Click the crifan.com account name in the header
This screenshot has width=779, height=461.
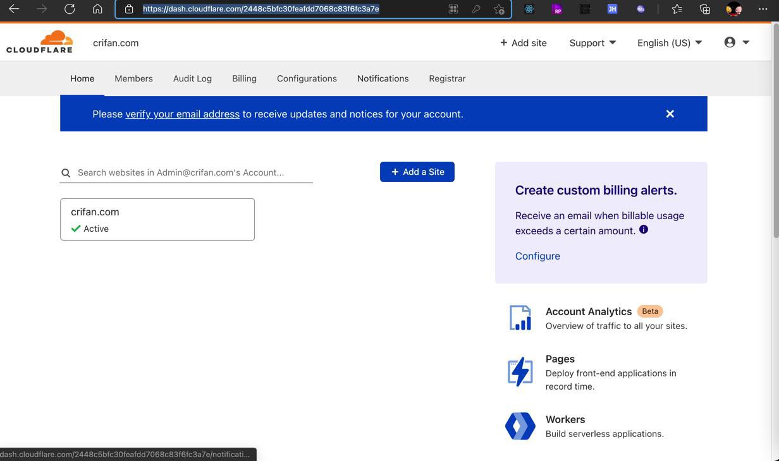tap(116, 43)
